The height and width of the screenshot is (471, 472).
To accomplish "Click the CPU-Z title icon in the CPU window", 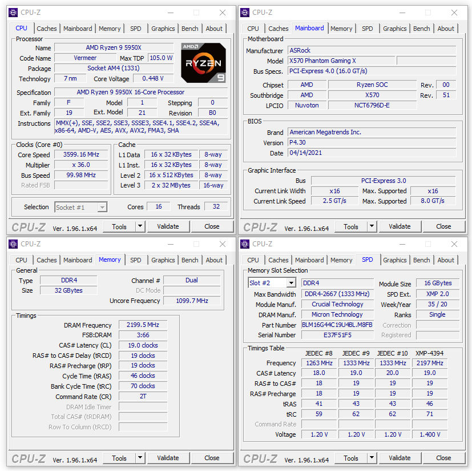I will 13,13.
